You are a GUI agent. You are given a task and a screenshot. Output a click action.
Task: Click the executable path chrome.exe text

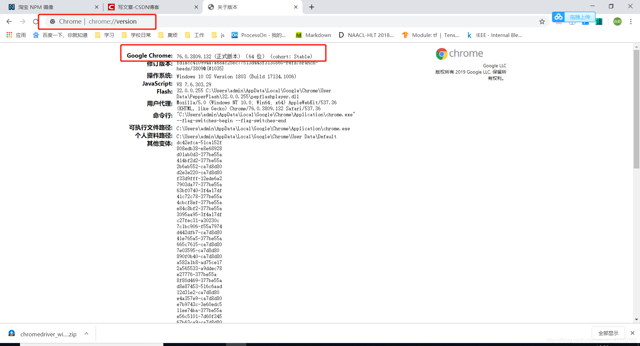tap(263, 129)
